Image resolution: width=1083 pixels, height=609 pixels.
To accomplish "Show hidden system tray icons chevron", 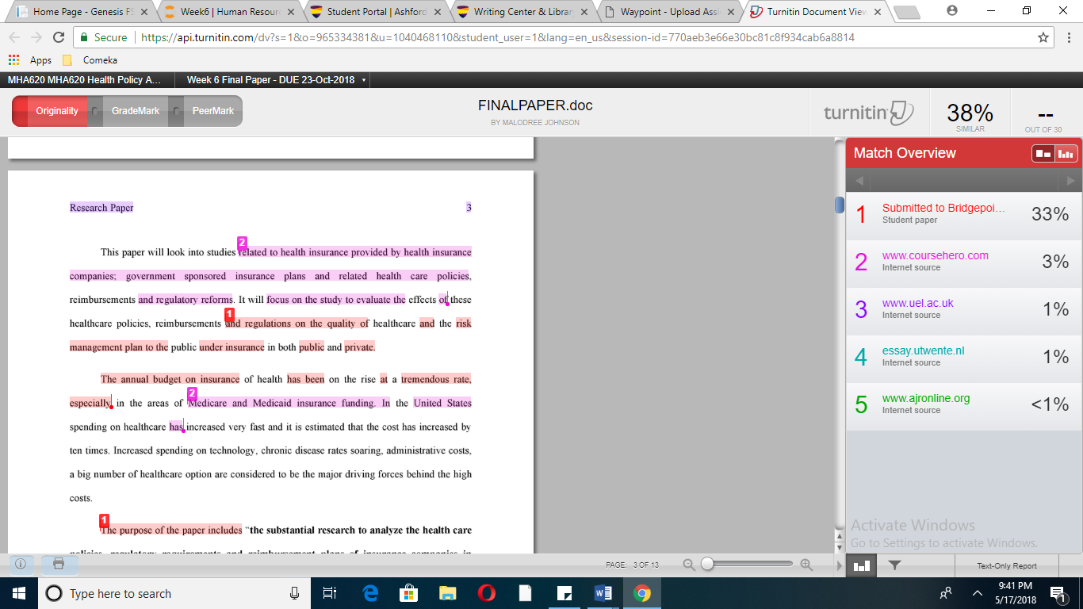I will pos(978,593).
